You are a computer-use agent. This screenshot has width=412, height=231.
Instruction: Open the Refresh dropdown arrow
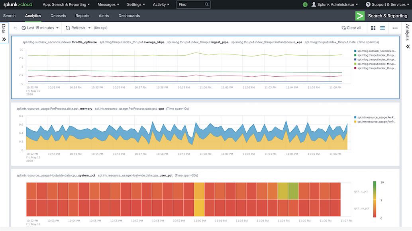point(89,28)
